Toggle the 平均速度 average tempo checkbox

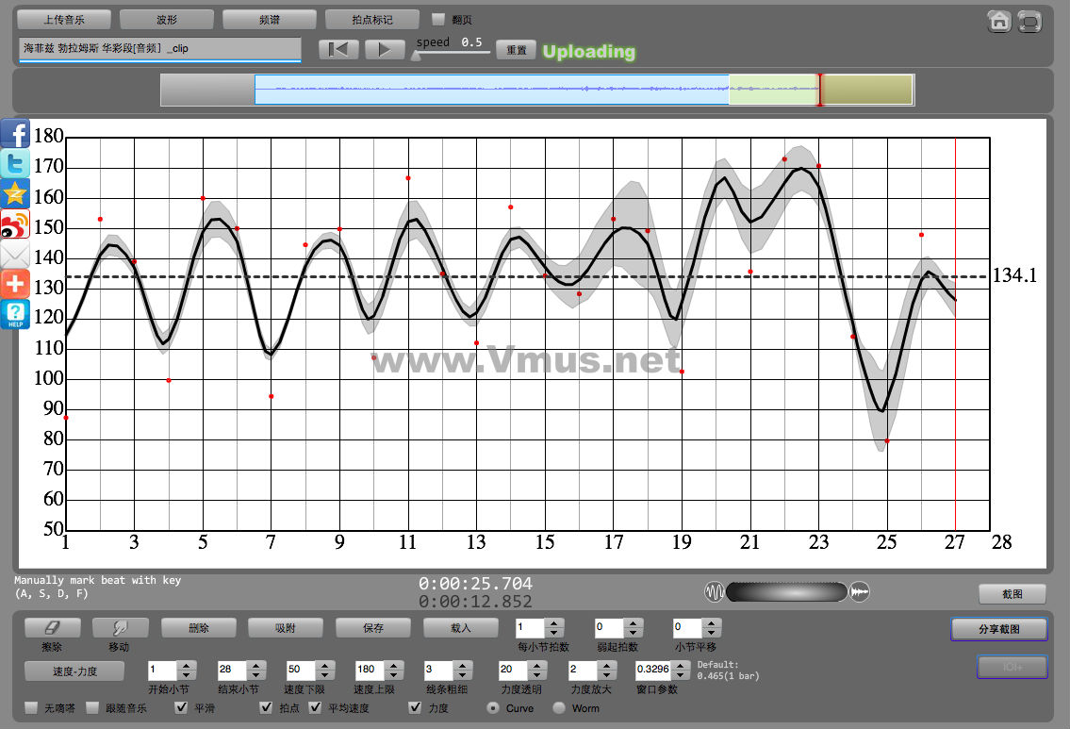coord(315,707)
